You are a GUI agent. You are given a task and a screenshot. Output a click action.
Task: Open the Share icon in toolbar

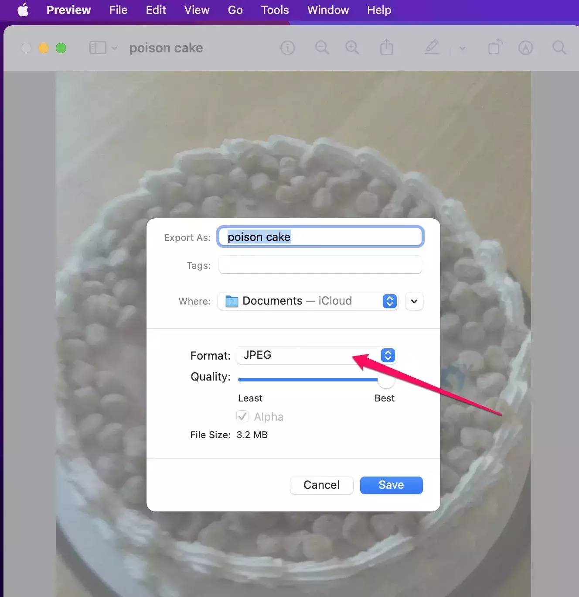click(x=386, y=47)
